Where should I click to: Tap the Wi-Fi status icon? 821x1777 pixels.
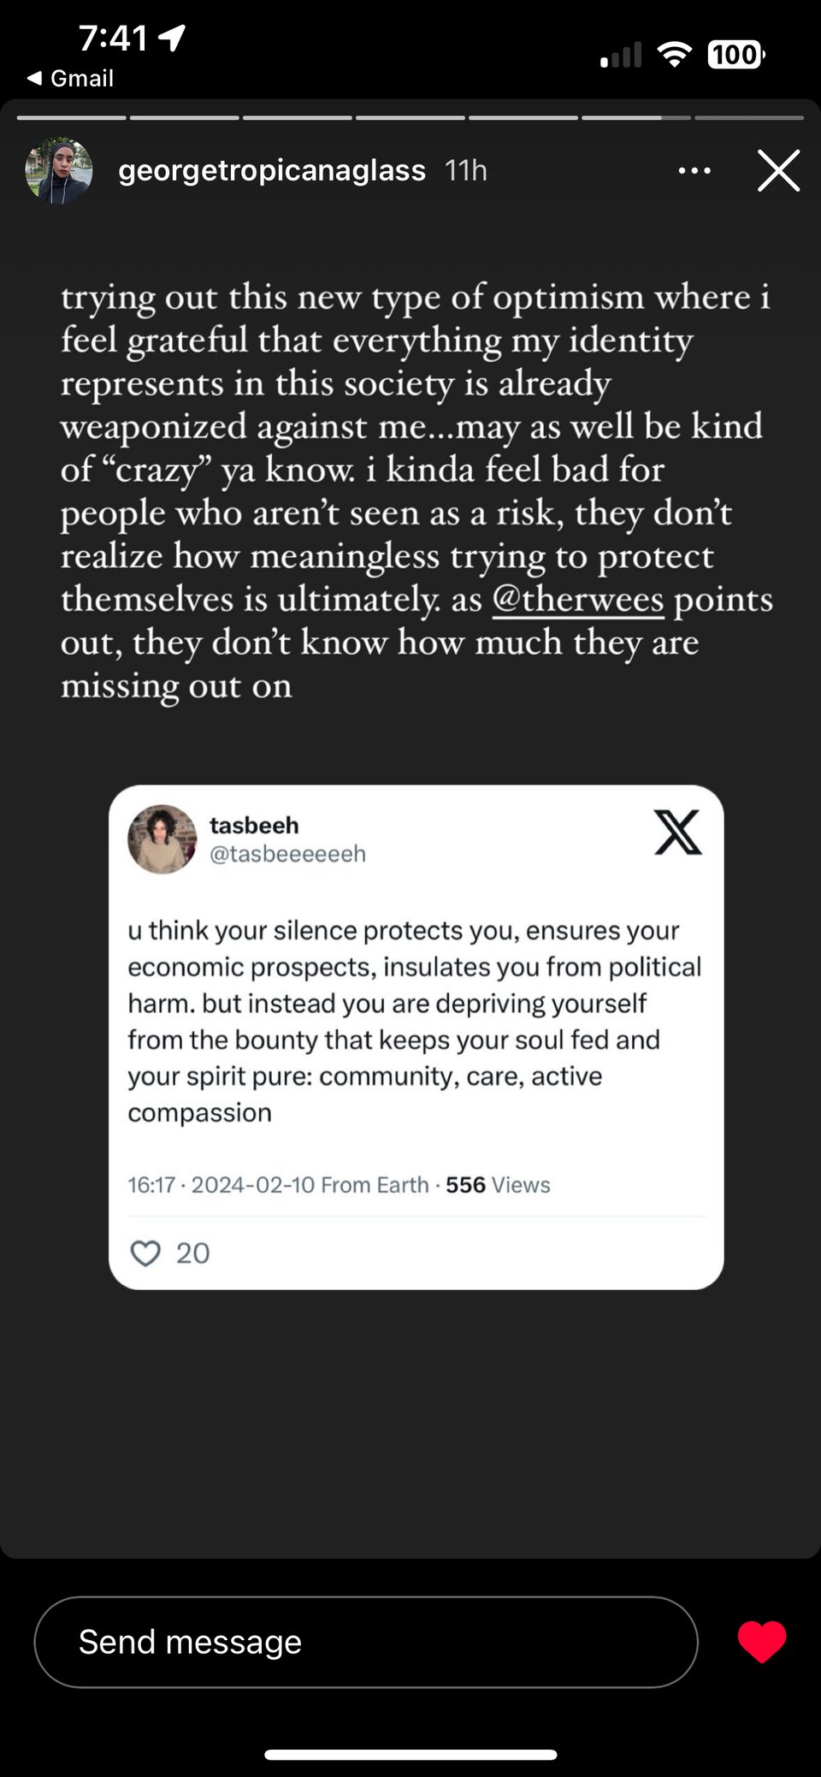[x=674, y=55]
